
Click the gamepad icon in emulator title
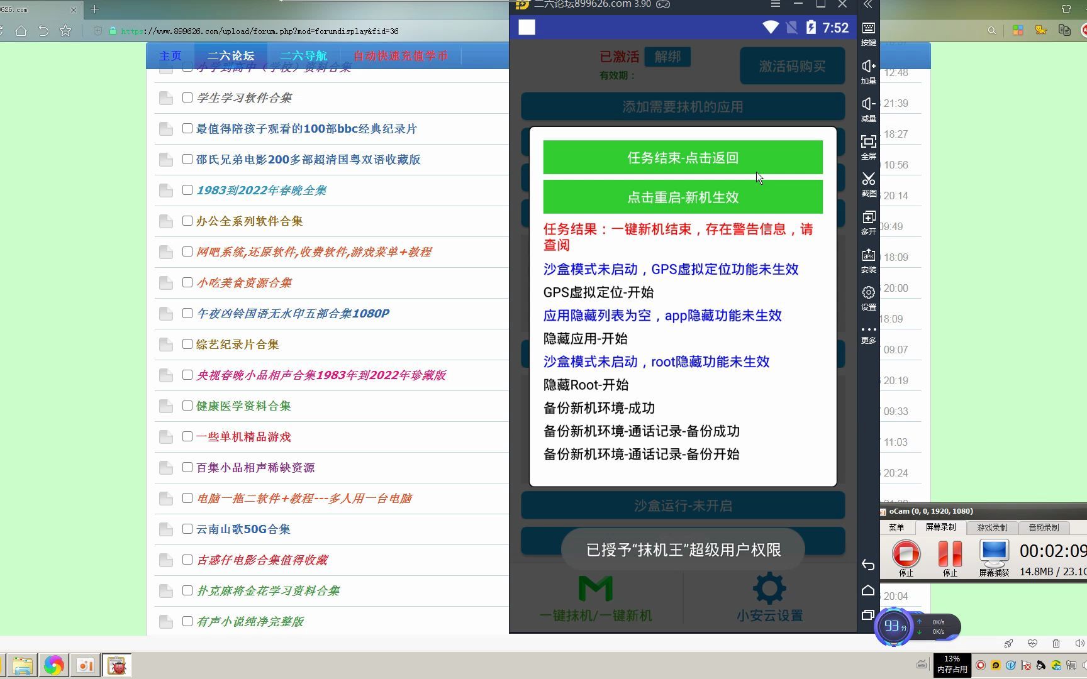click(663, 4)
